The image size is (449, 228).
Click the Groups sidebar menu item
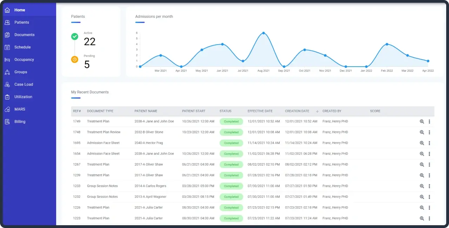click(21, 72)
